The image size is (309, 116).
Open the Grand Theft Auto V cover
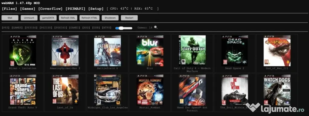tap(22, 90)
